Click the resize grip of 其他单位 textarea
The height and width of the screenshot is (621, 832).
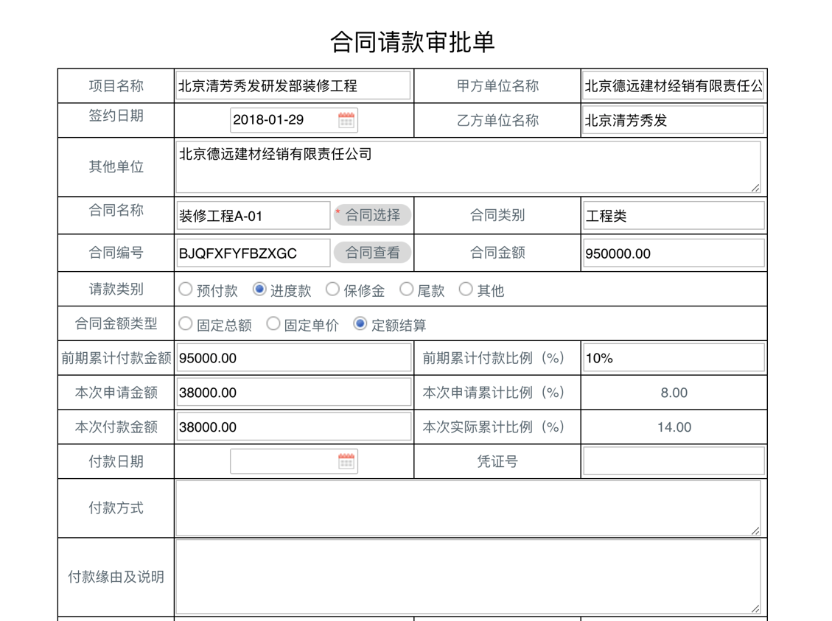pos(756,189)
